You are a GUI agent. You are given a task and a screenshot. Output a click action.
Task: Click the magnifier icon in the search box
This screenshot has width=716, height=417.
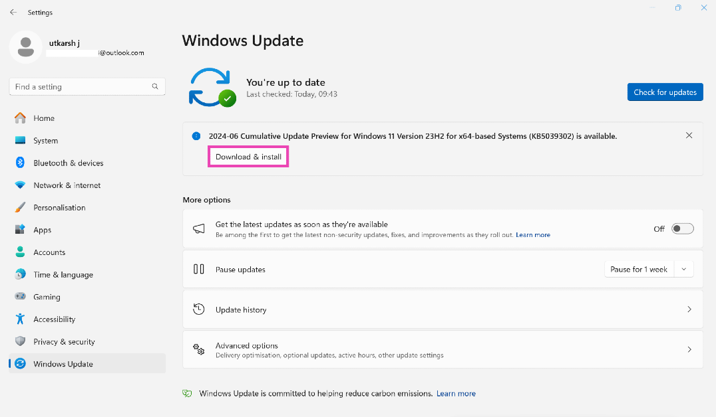coord(155,86)
